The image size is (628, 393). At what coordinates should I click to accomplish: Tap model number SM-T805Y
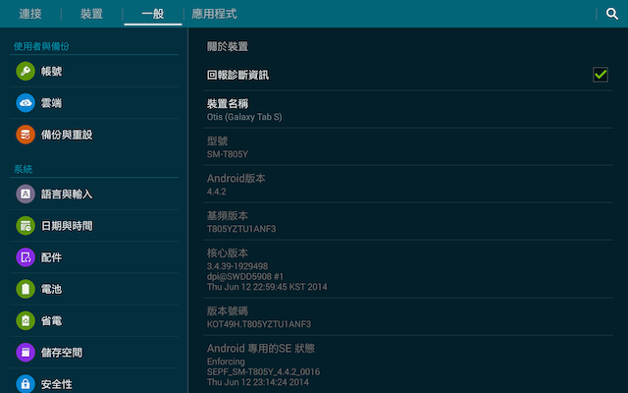pos(227,154)
